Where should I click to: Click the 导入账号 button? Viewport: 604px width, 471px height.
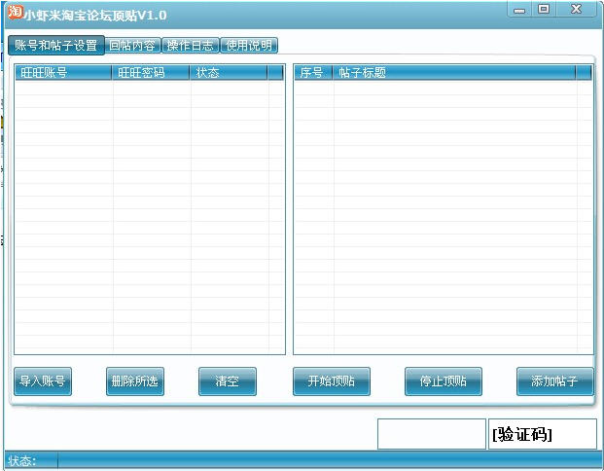pos(43,381)
